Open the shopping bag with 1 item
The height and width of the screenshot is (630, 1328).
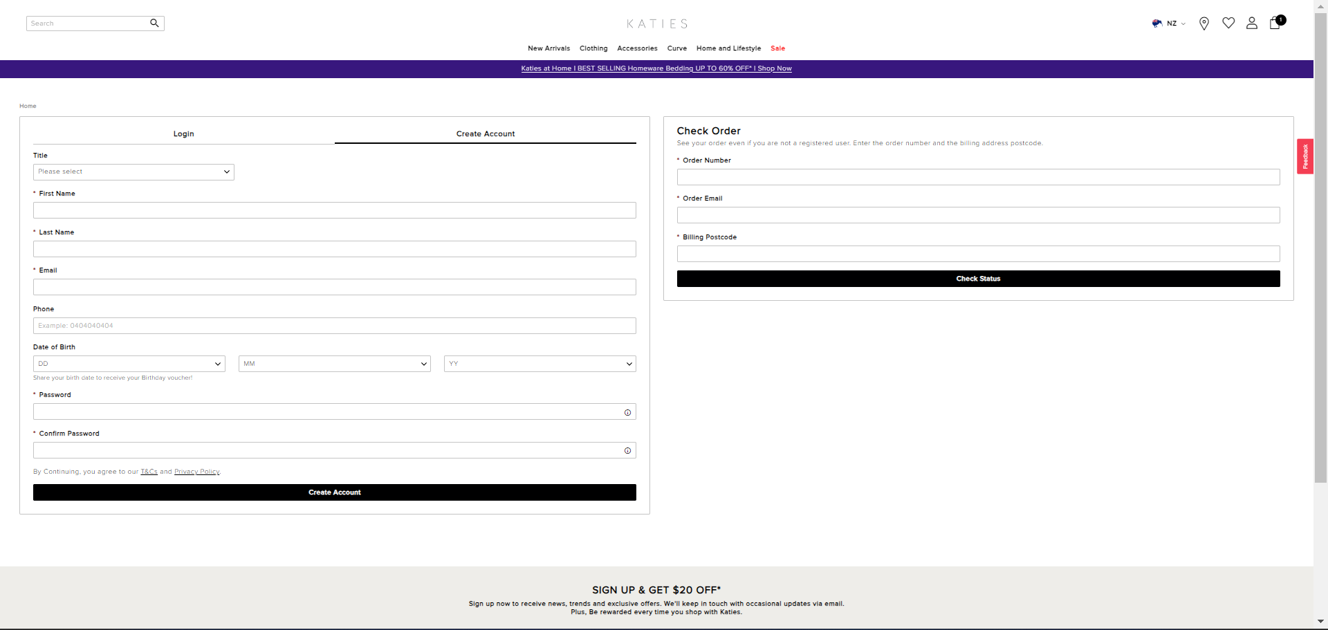[x=1275, y=24]
